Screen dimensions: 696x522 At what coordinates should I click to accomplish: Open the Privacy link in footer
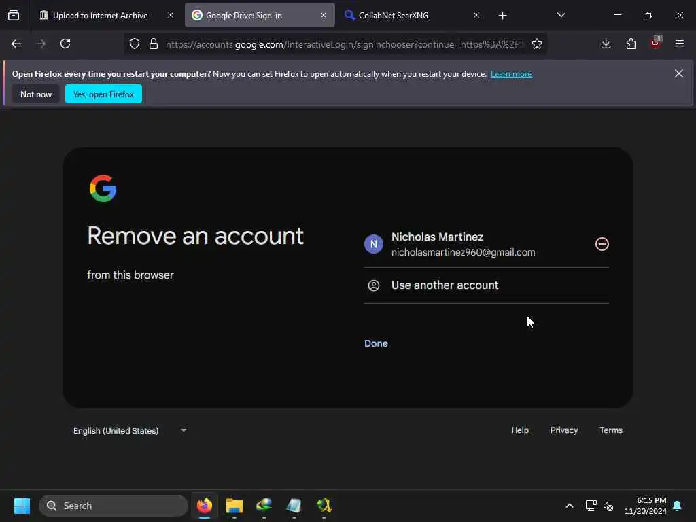[x=563, y=430]
